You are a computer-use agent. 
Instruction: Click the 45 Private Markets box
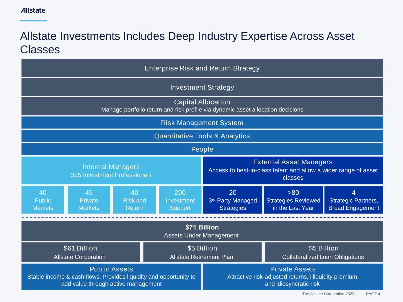(89, 200)
